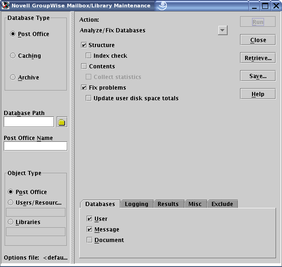Image resolution: width=282 pixels, height=267 pixels.
Task: Uncheck the Structure checkbox
Action: [84, 45]
